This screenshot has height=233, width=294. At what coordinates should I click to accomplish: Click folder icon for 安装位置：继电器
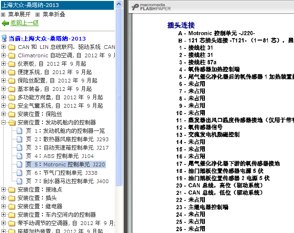[x=12, y=206]
